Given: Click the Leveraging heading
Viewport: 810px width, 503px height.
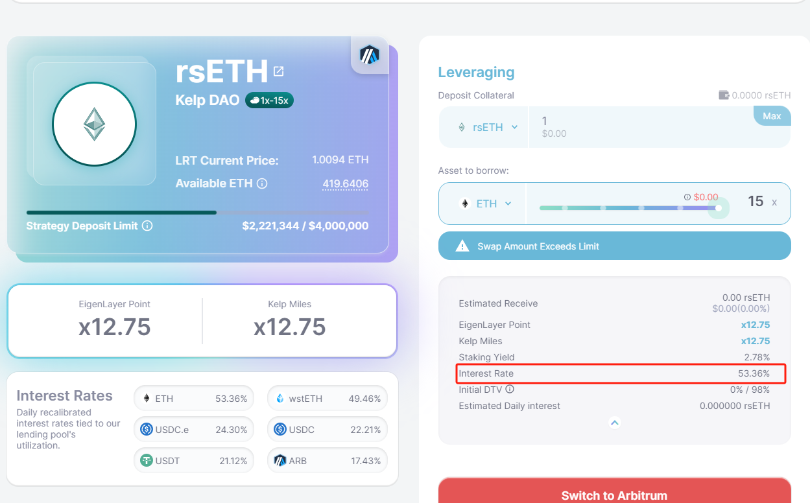Looking at the screenshot, I should 476,73.
